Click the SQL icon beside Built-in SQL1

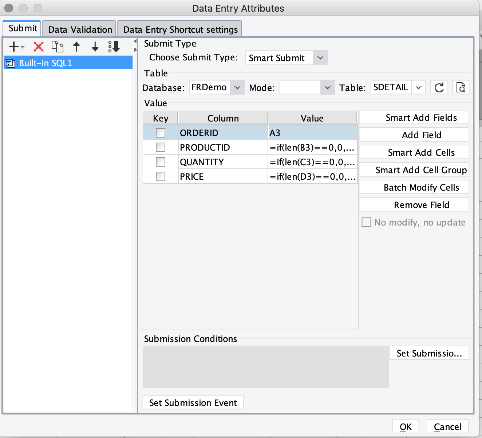click(10, 63)
